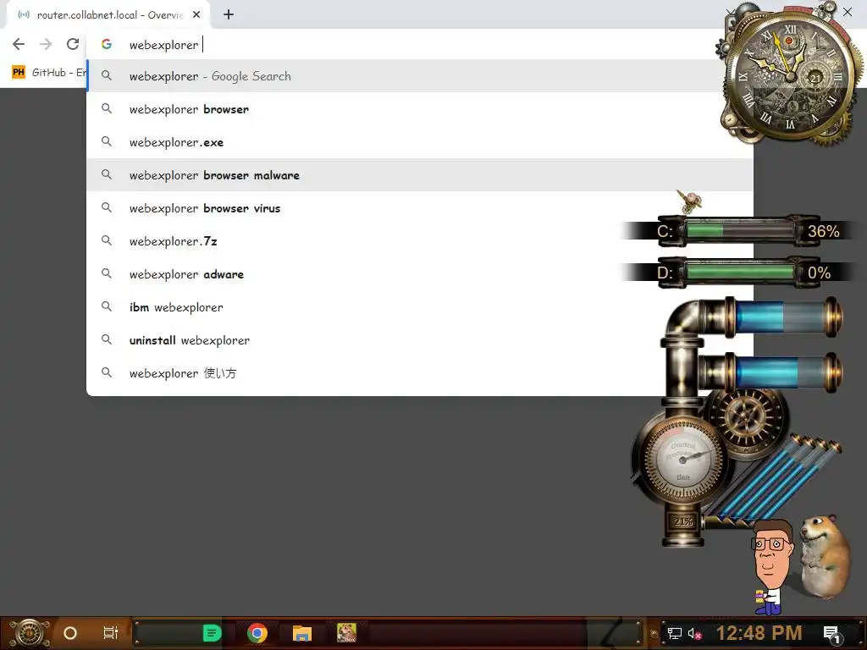Click the forward navigation arrow

point(46,44)
